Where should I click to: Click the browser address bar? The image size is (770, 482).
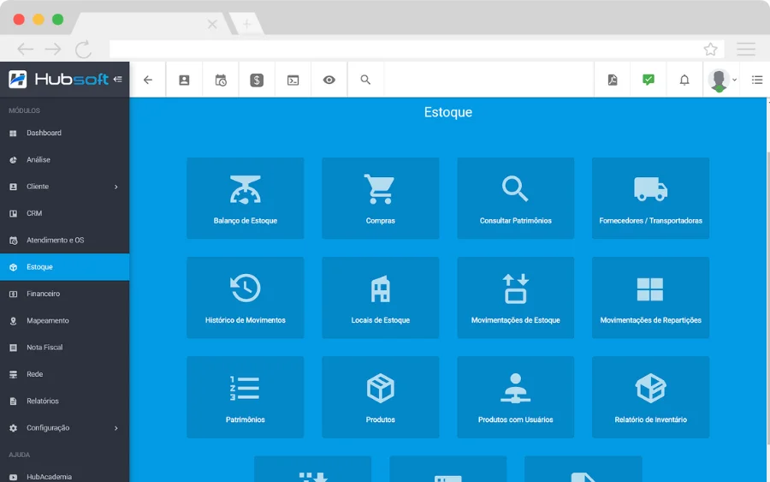click(406, 49)
